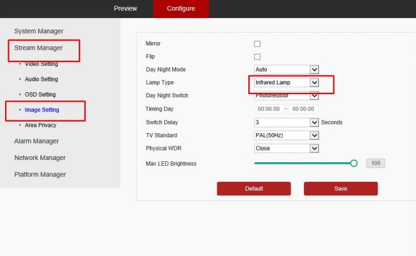Click the Default button
The image size is (416, 256).
tap(253, 189)
